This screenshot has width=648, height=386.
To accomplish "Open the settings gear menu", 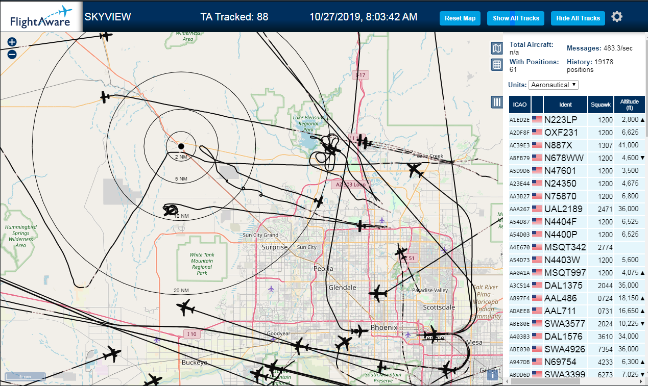I will 617,17.
